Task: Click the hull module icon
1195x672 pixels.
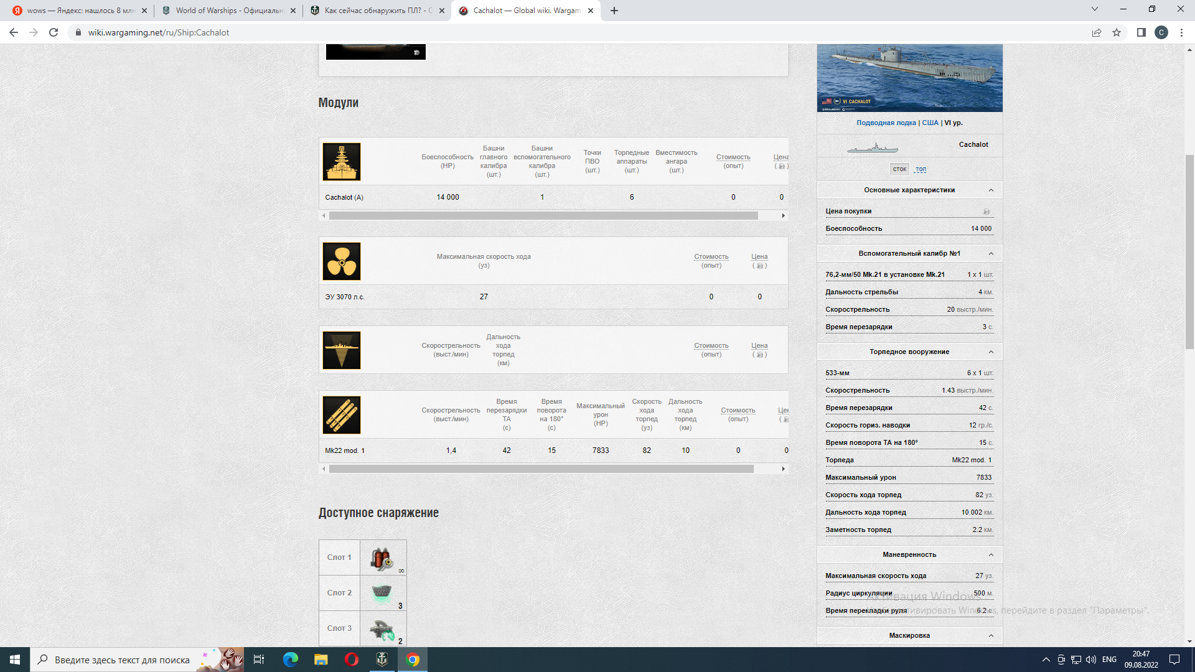Action: tap(341, 162)
